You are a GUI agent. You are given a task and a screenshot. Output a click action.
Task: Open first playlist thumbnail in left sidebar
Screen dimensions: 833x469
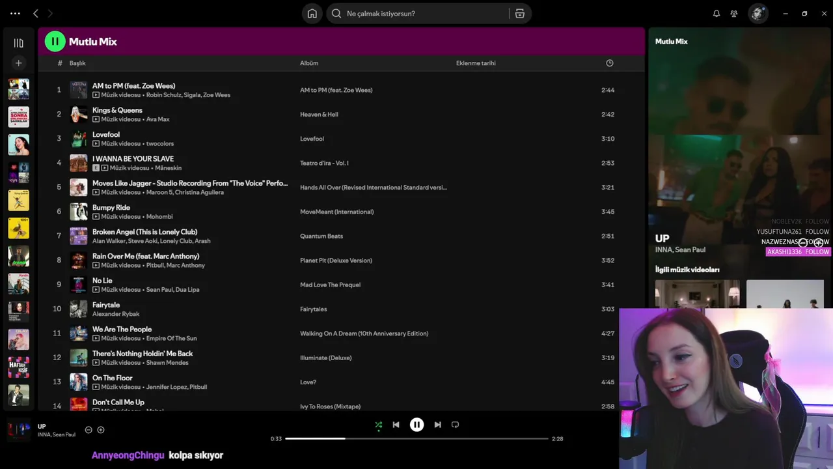pyautogui.click(x=18, y=89)
